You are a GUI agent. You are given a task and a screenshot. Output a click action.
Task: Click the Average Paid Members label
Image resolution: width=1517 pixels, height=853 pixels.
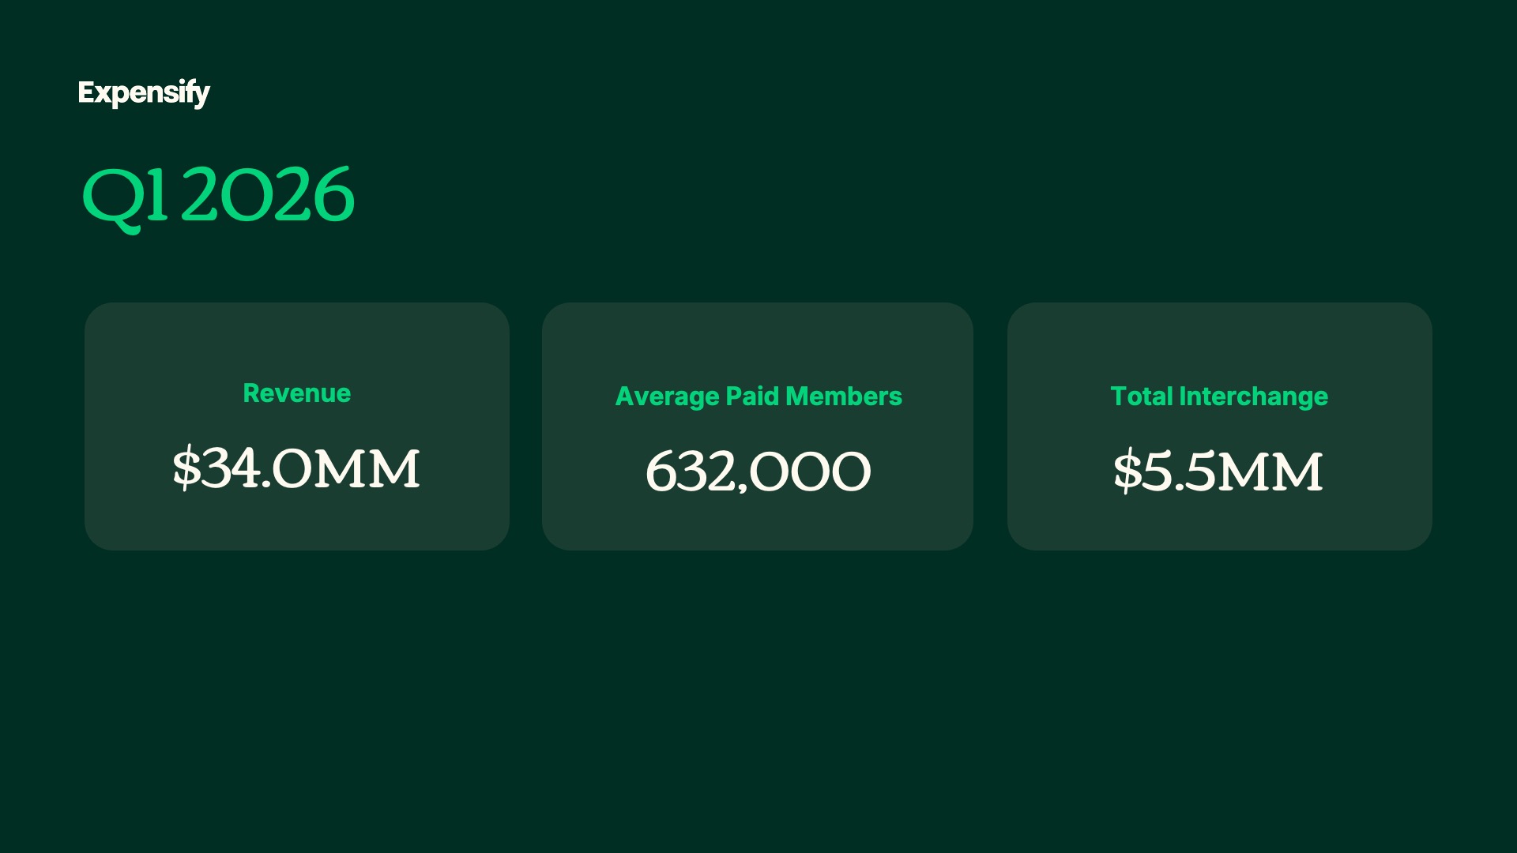pos(758,396)
